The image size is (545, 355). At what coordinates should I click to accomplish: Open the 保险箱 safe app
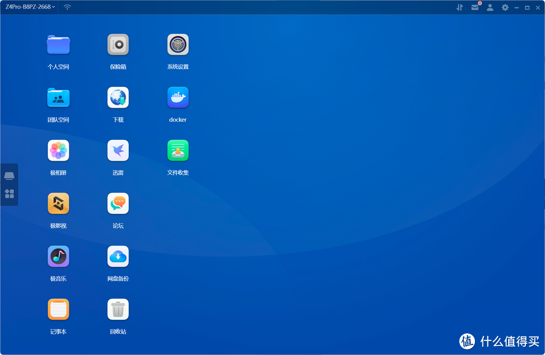coord(118,45)
